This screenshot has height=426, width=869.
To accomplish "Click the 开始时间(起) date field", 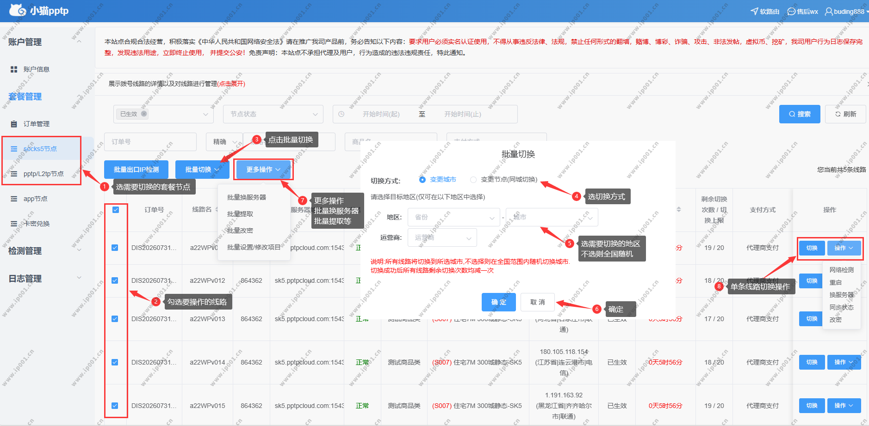I will point(381,114).
